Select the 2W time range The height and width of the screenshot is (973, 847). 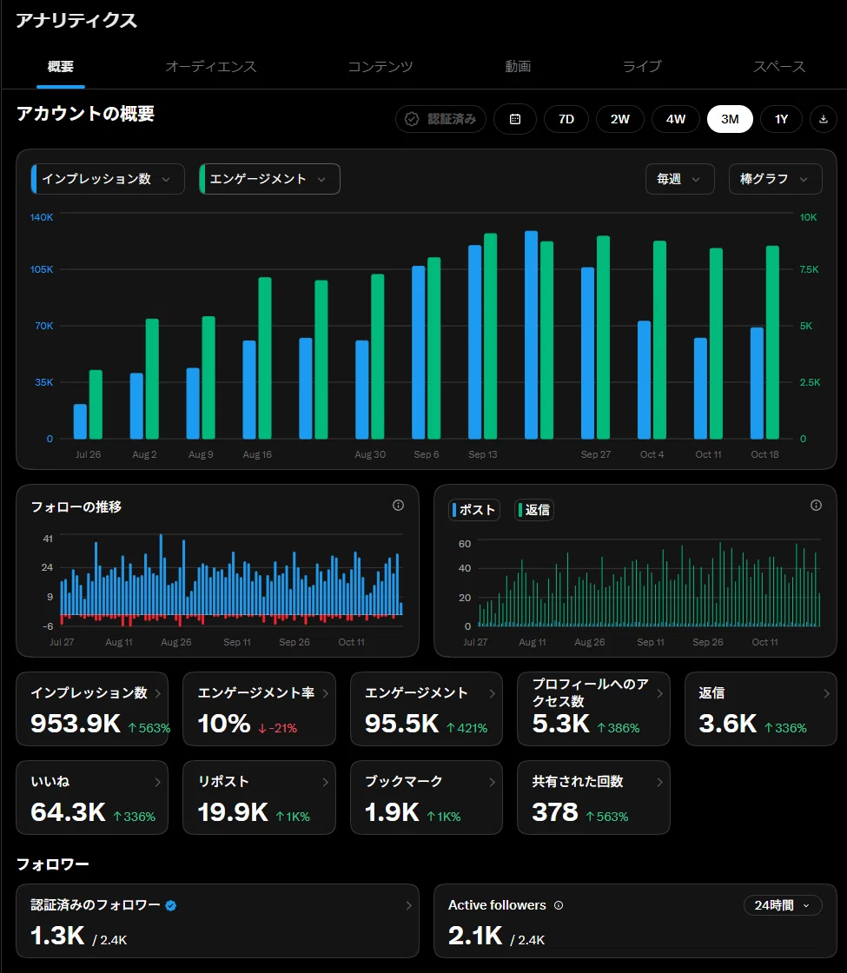coord(620,119)
